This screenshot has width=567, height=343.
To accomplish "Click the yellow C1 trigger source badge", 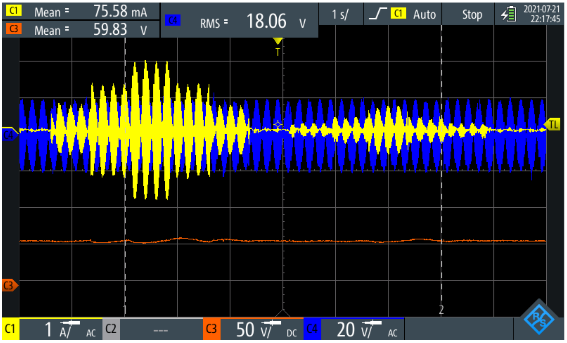I will click(398, 13).
